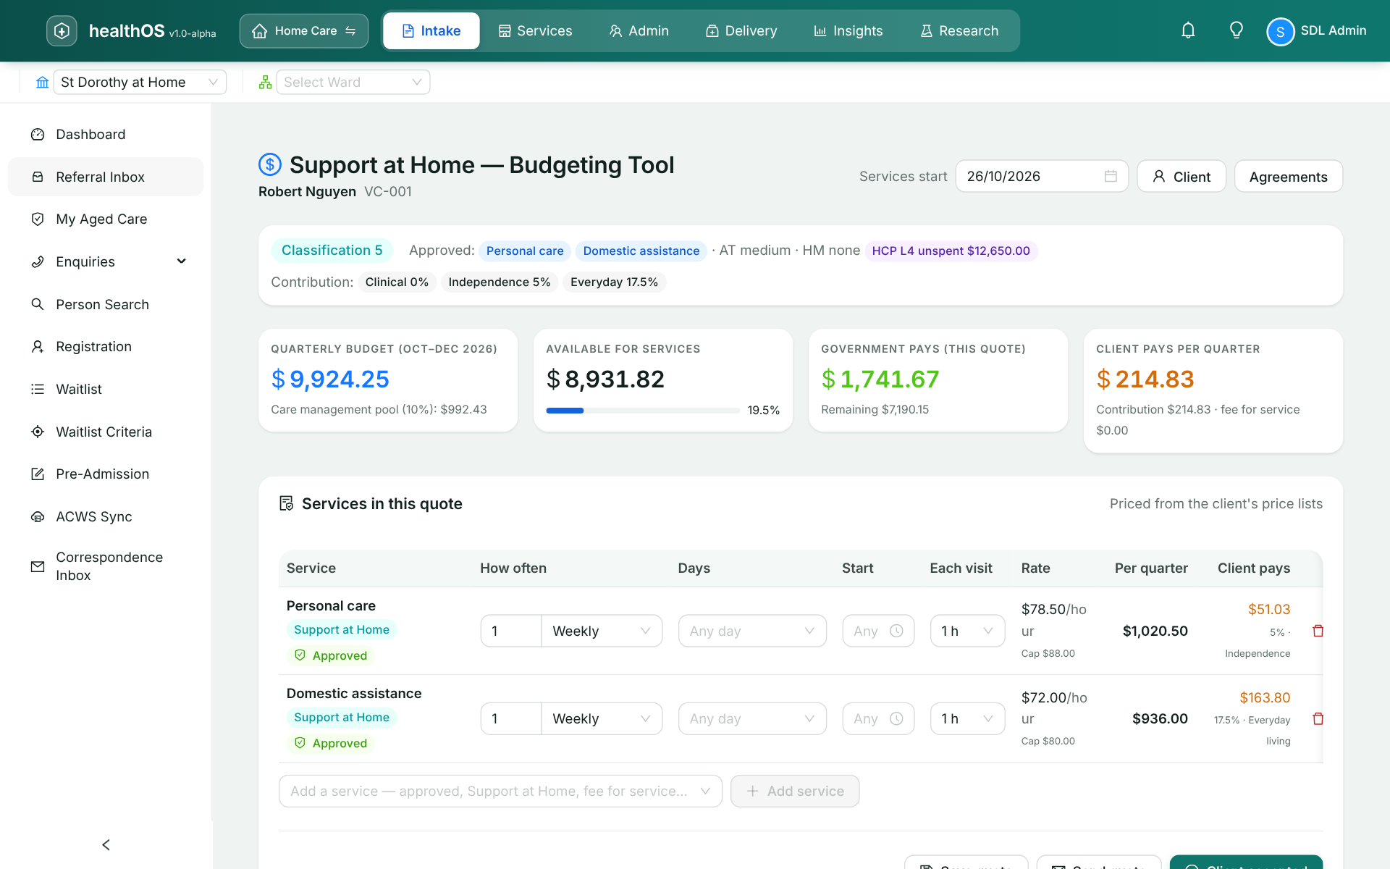
Task: Open Waitlist in the sidebar
Action: (x=106, y=389)
